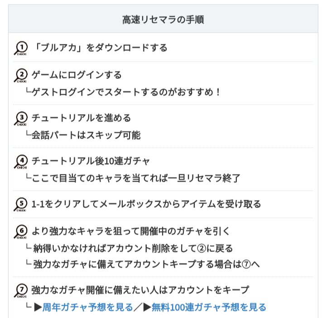Click the step 1 magnifier check icon
The width and height of the screenshot is (326, 318).
(21, 48)
